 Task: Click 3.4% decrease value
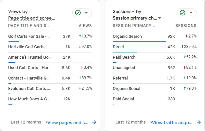pyautogui.click(x=86, y=67)
